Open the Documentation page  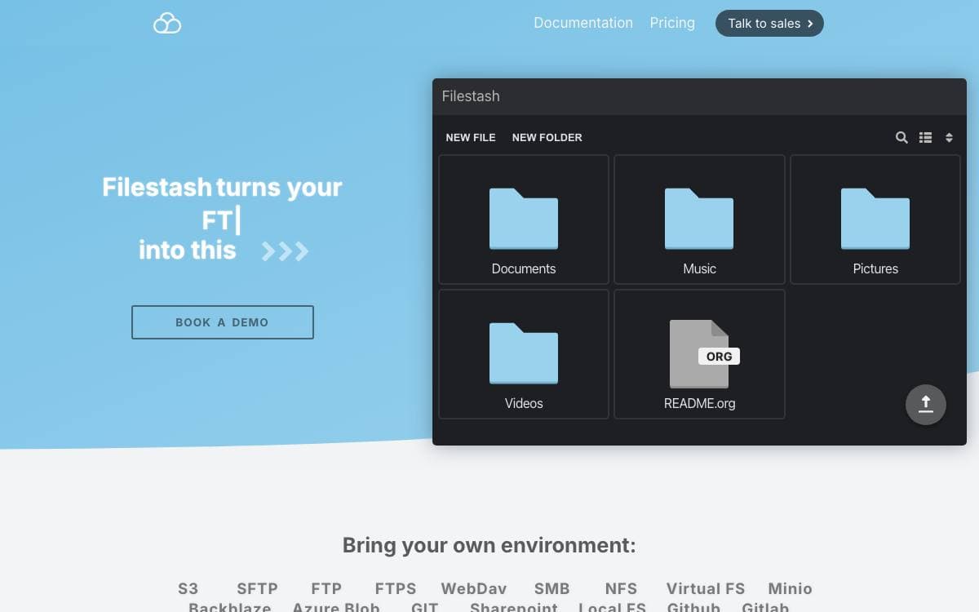click(x=583, y=23)
